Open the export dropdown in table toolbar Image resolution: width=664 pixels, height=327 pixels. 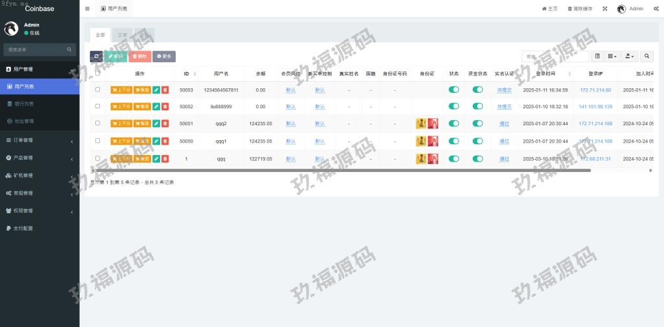(630, 56)
